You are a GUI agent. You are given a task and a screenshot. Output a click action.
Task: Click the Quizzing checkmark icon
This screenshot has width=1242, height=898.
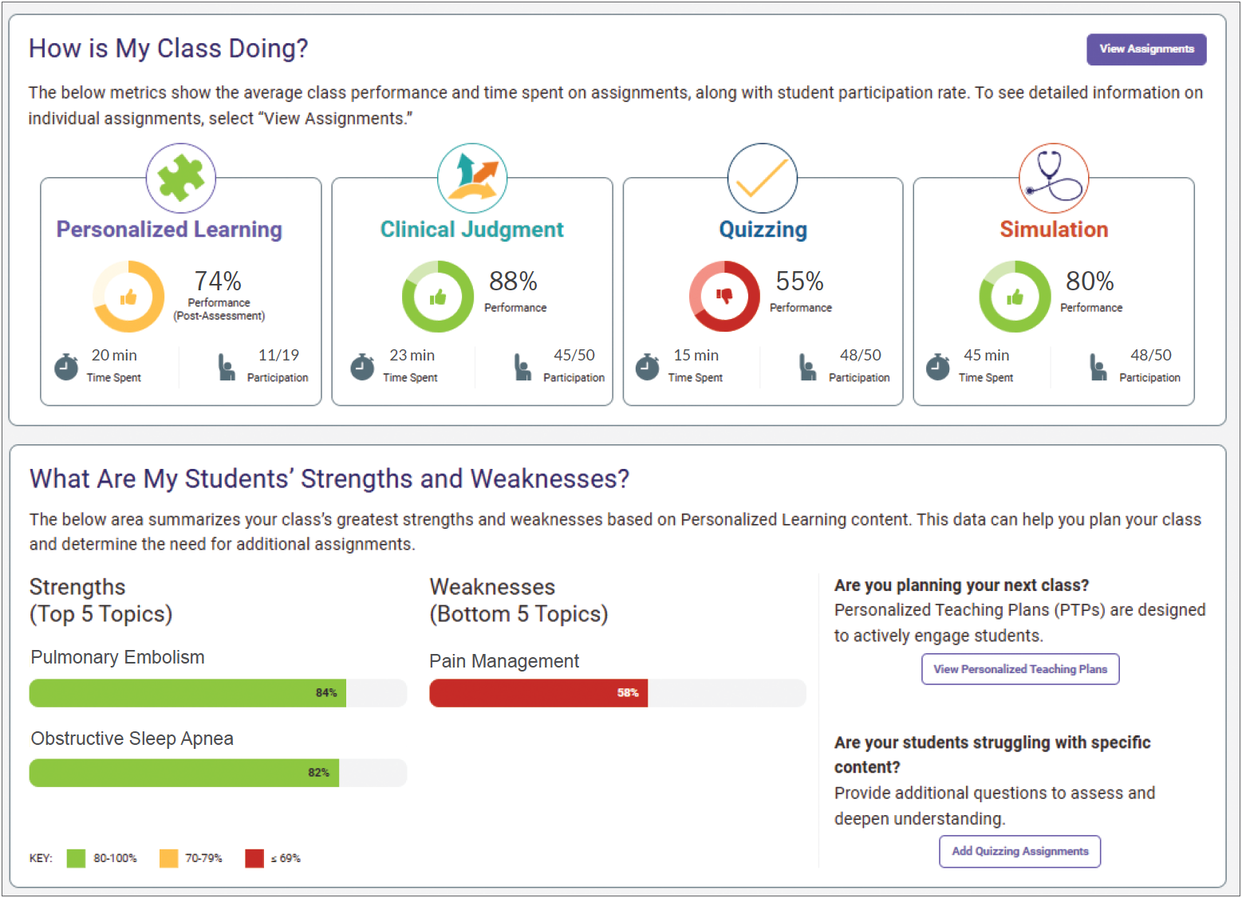point(763,178)
